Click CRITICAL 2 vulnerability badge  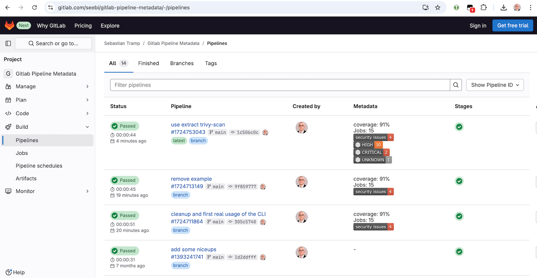point(371,152)
